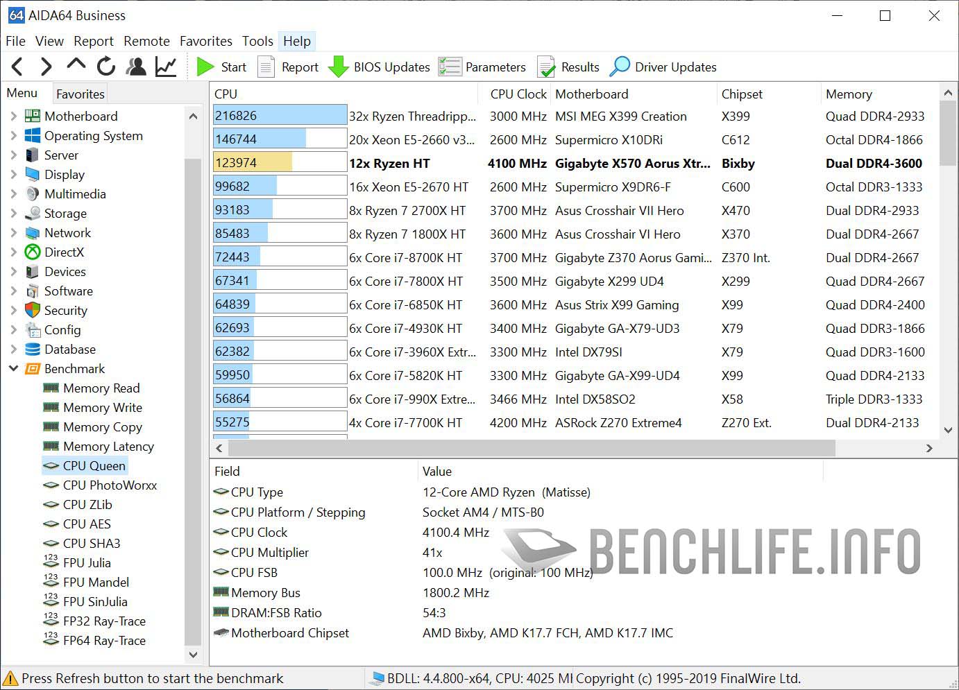Open benchmark Parameters from the toolbar
The width and height of the screenshot is (959, 690).
pyautogui.click(x=482, y=67)
